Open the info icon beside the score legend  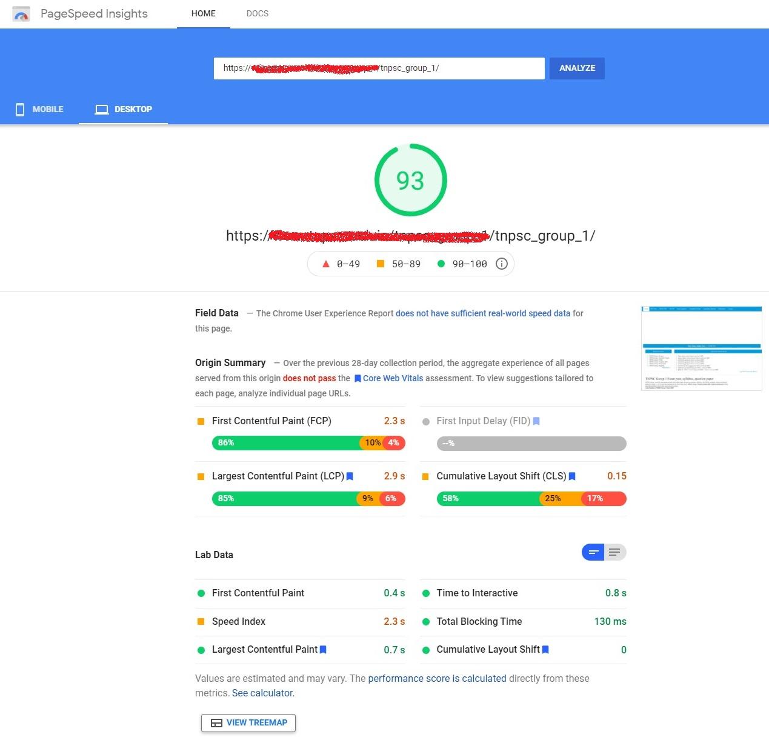pyautogui.click(x=501, y=264)
